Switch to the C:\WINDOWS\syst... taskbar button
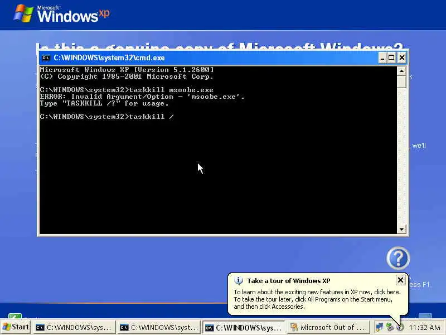 (159, 327)
